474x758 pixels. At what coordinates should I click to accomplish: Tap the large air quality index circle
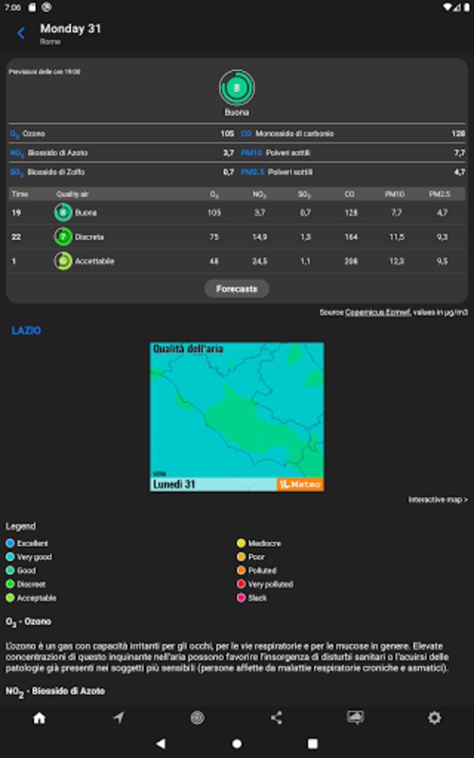(x=236, y=88)
